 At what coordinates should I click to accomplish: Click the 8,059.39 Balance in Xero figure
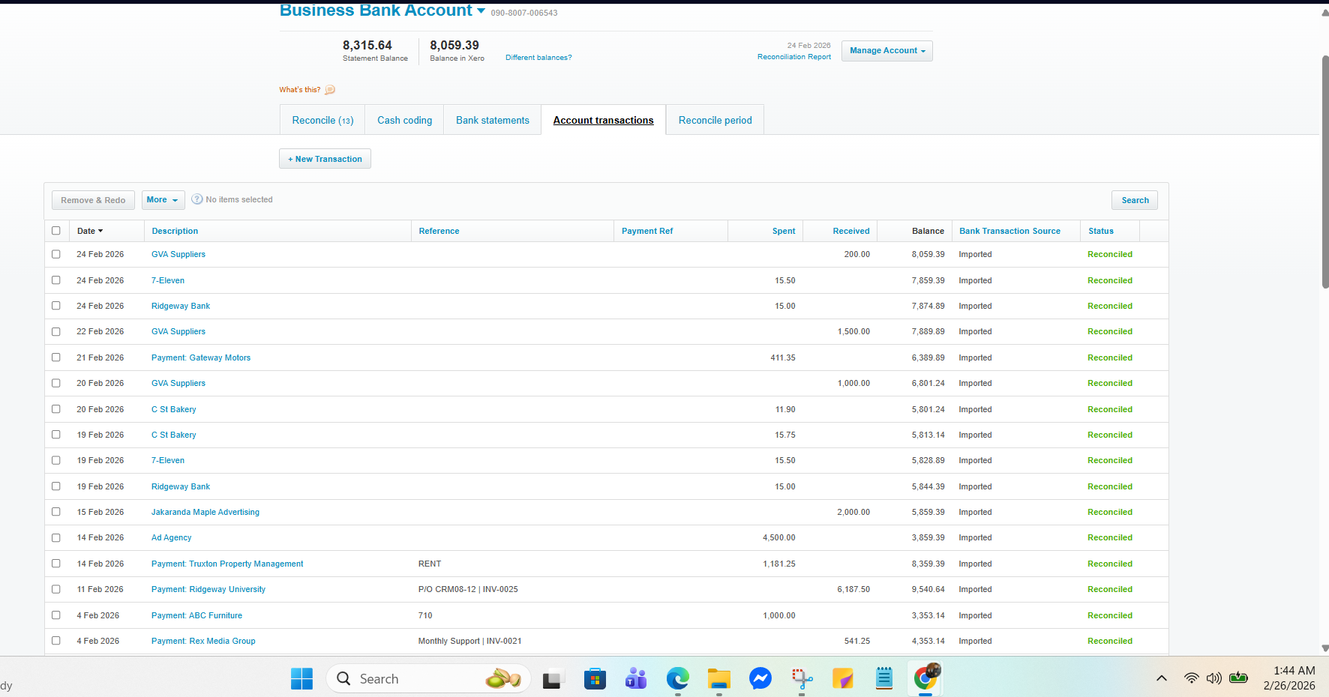click(454, 46)
